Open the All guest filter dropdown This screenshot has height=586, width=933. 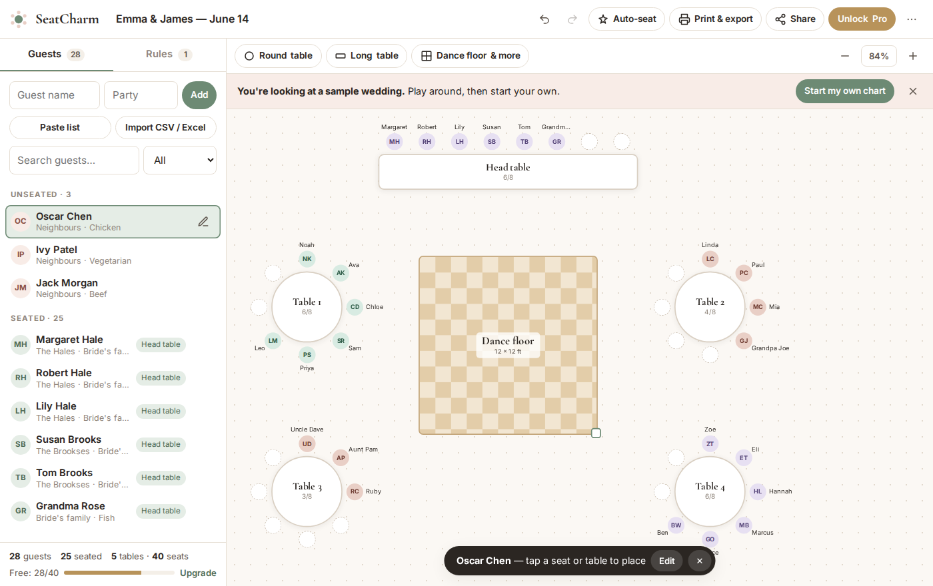point(180,160)
